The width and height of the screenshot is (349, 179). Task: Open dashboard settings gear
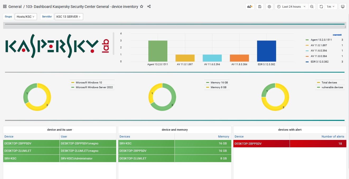coord(269,7)
